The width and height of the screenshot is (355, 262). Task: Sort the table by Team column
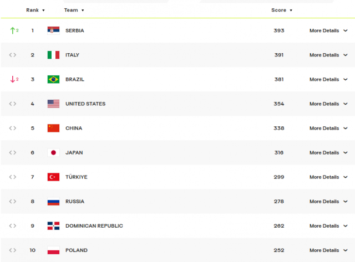point(74,10)
